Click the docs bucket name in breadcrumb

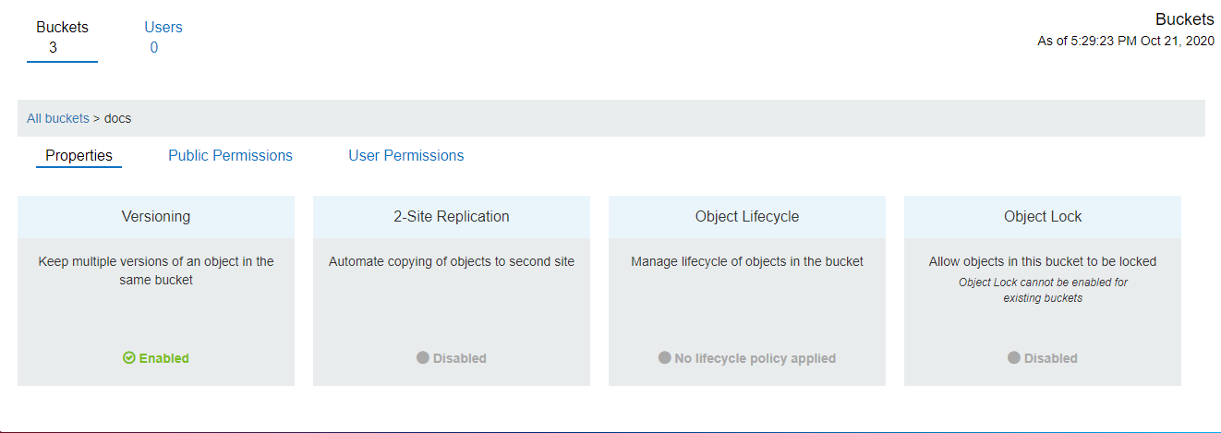pyautogui.click(x=117, y=118)
